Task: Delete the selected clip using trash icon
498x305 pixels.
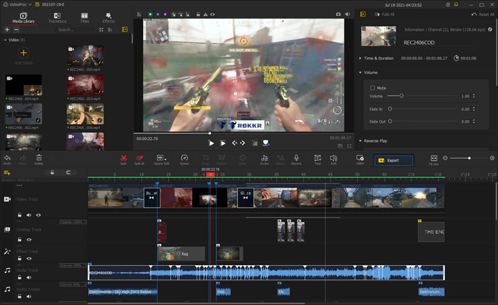Action: 39,159
